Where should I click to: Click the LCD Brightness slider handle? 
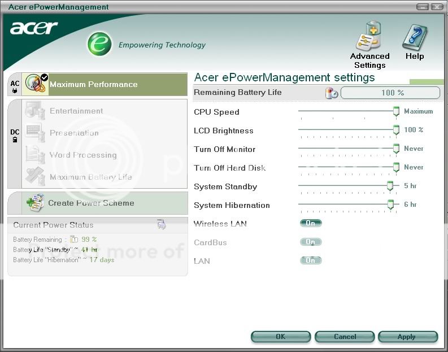tap(396, 130)
